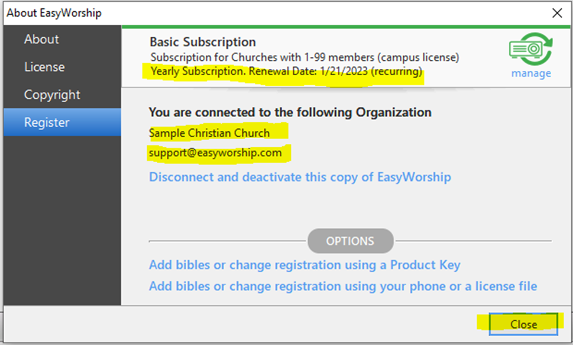Disconnect and deactivate this copy of EasyWorship
Screen dimensions: 573x345
point(300,177)
